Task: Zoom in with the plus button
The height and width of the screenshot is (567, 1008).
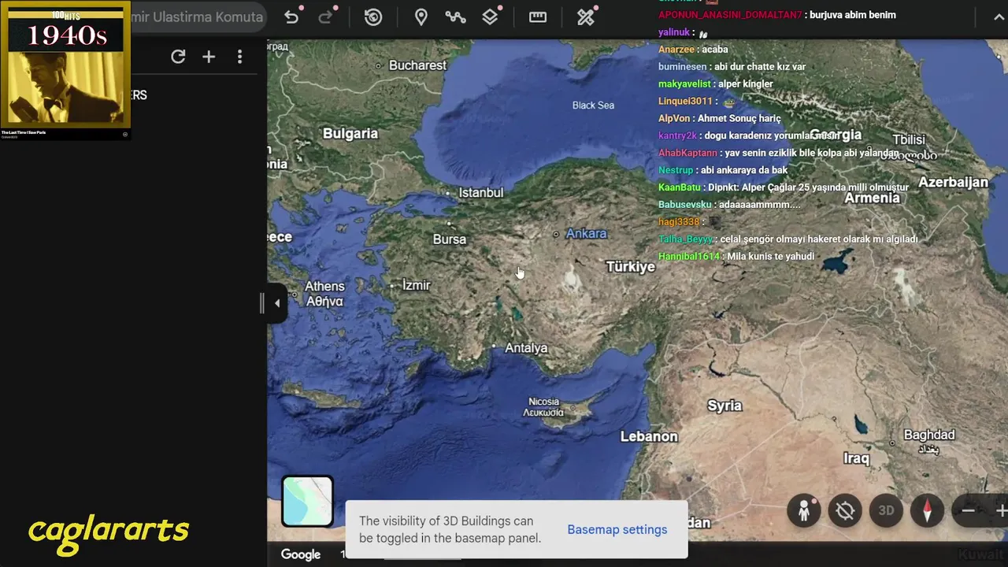Action: [1000, 510]
